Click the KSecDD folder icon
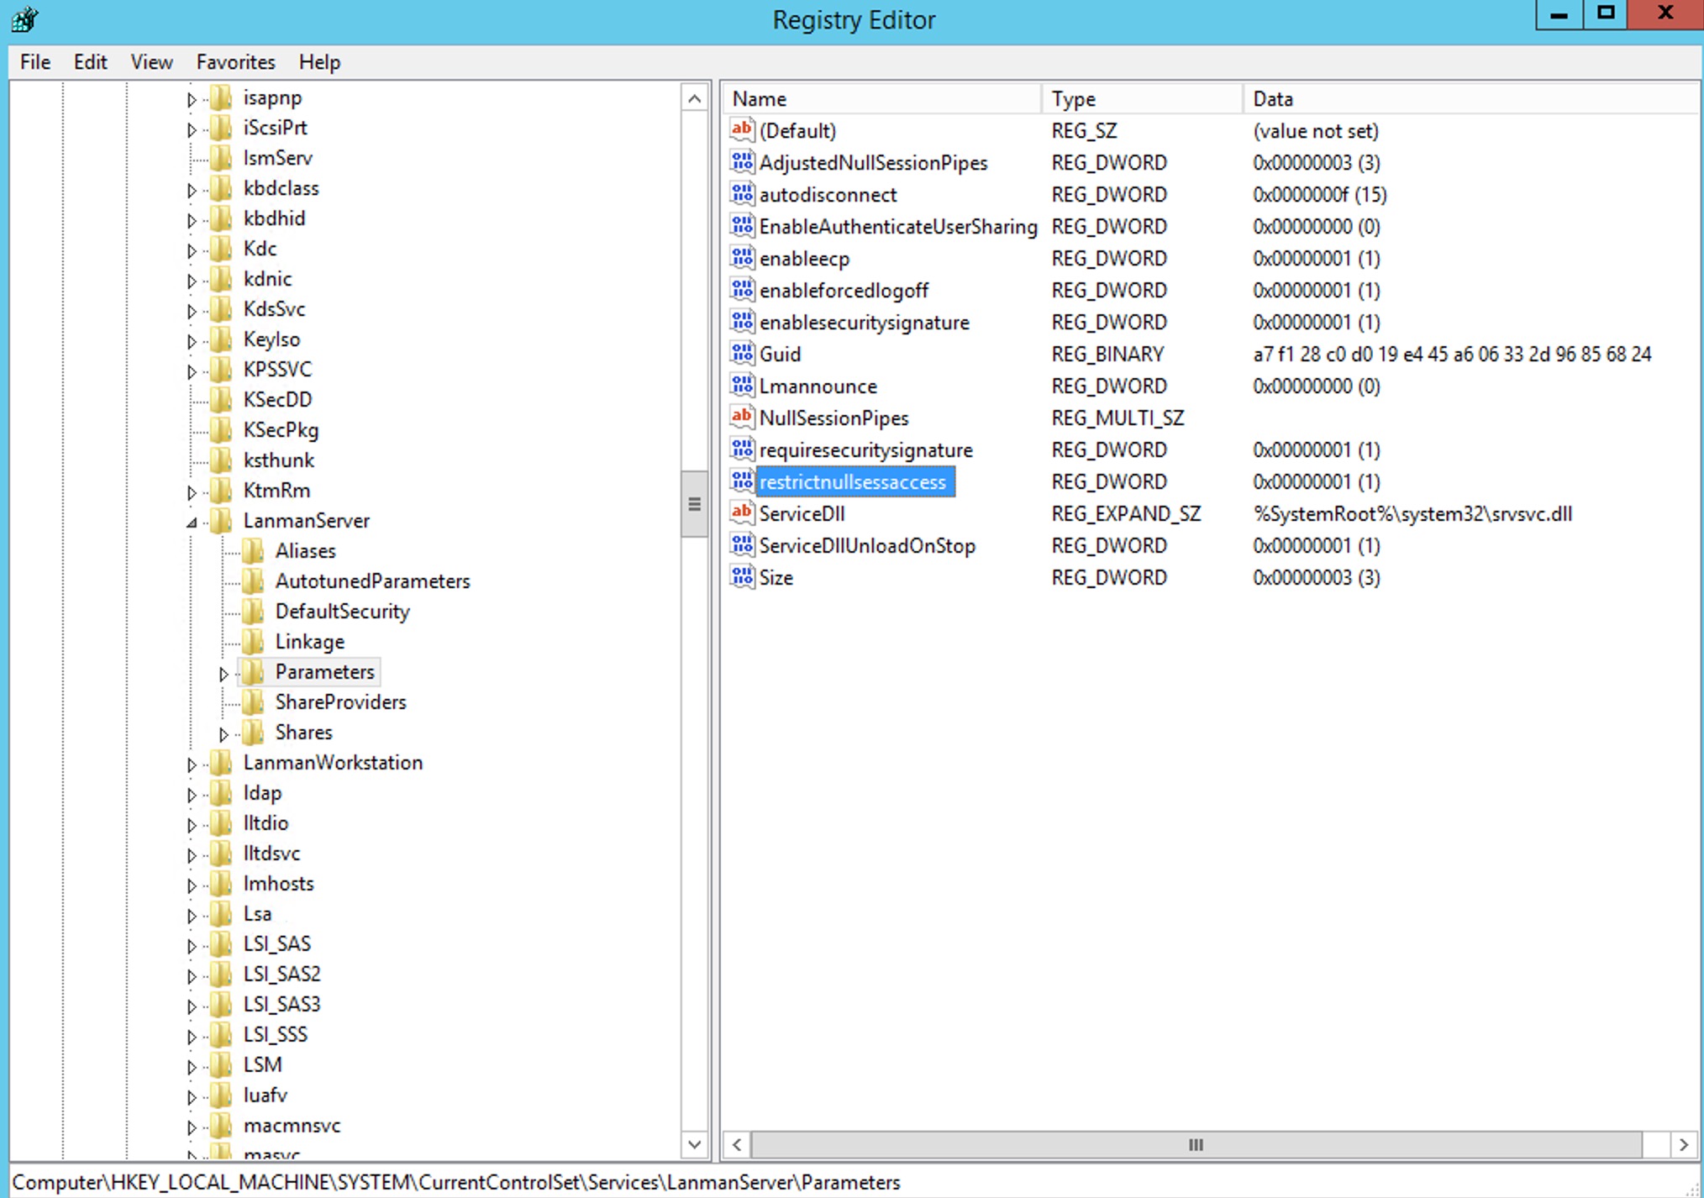This screenshot has width=1704, height=1198. pos(221,399)
